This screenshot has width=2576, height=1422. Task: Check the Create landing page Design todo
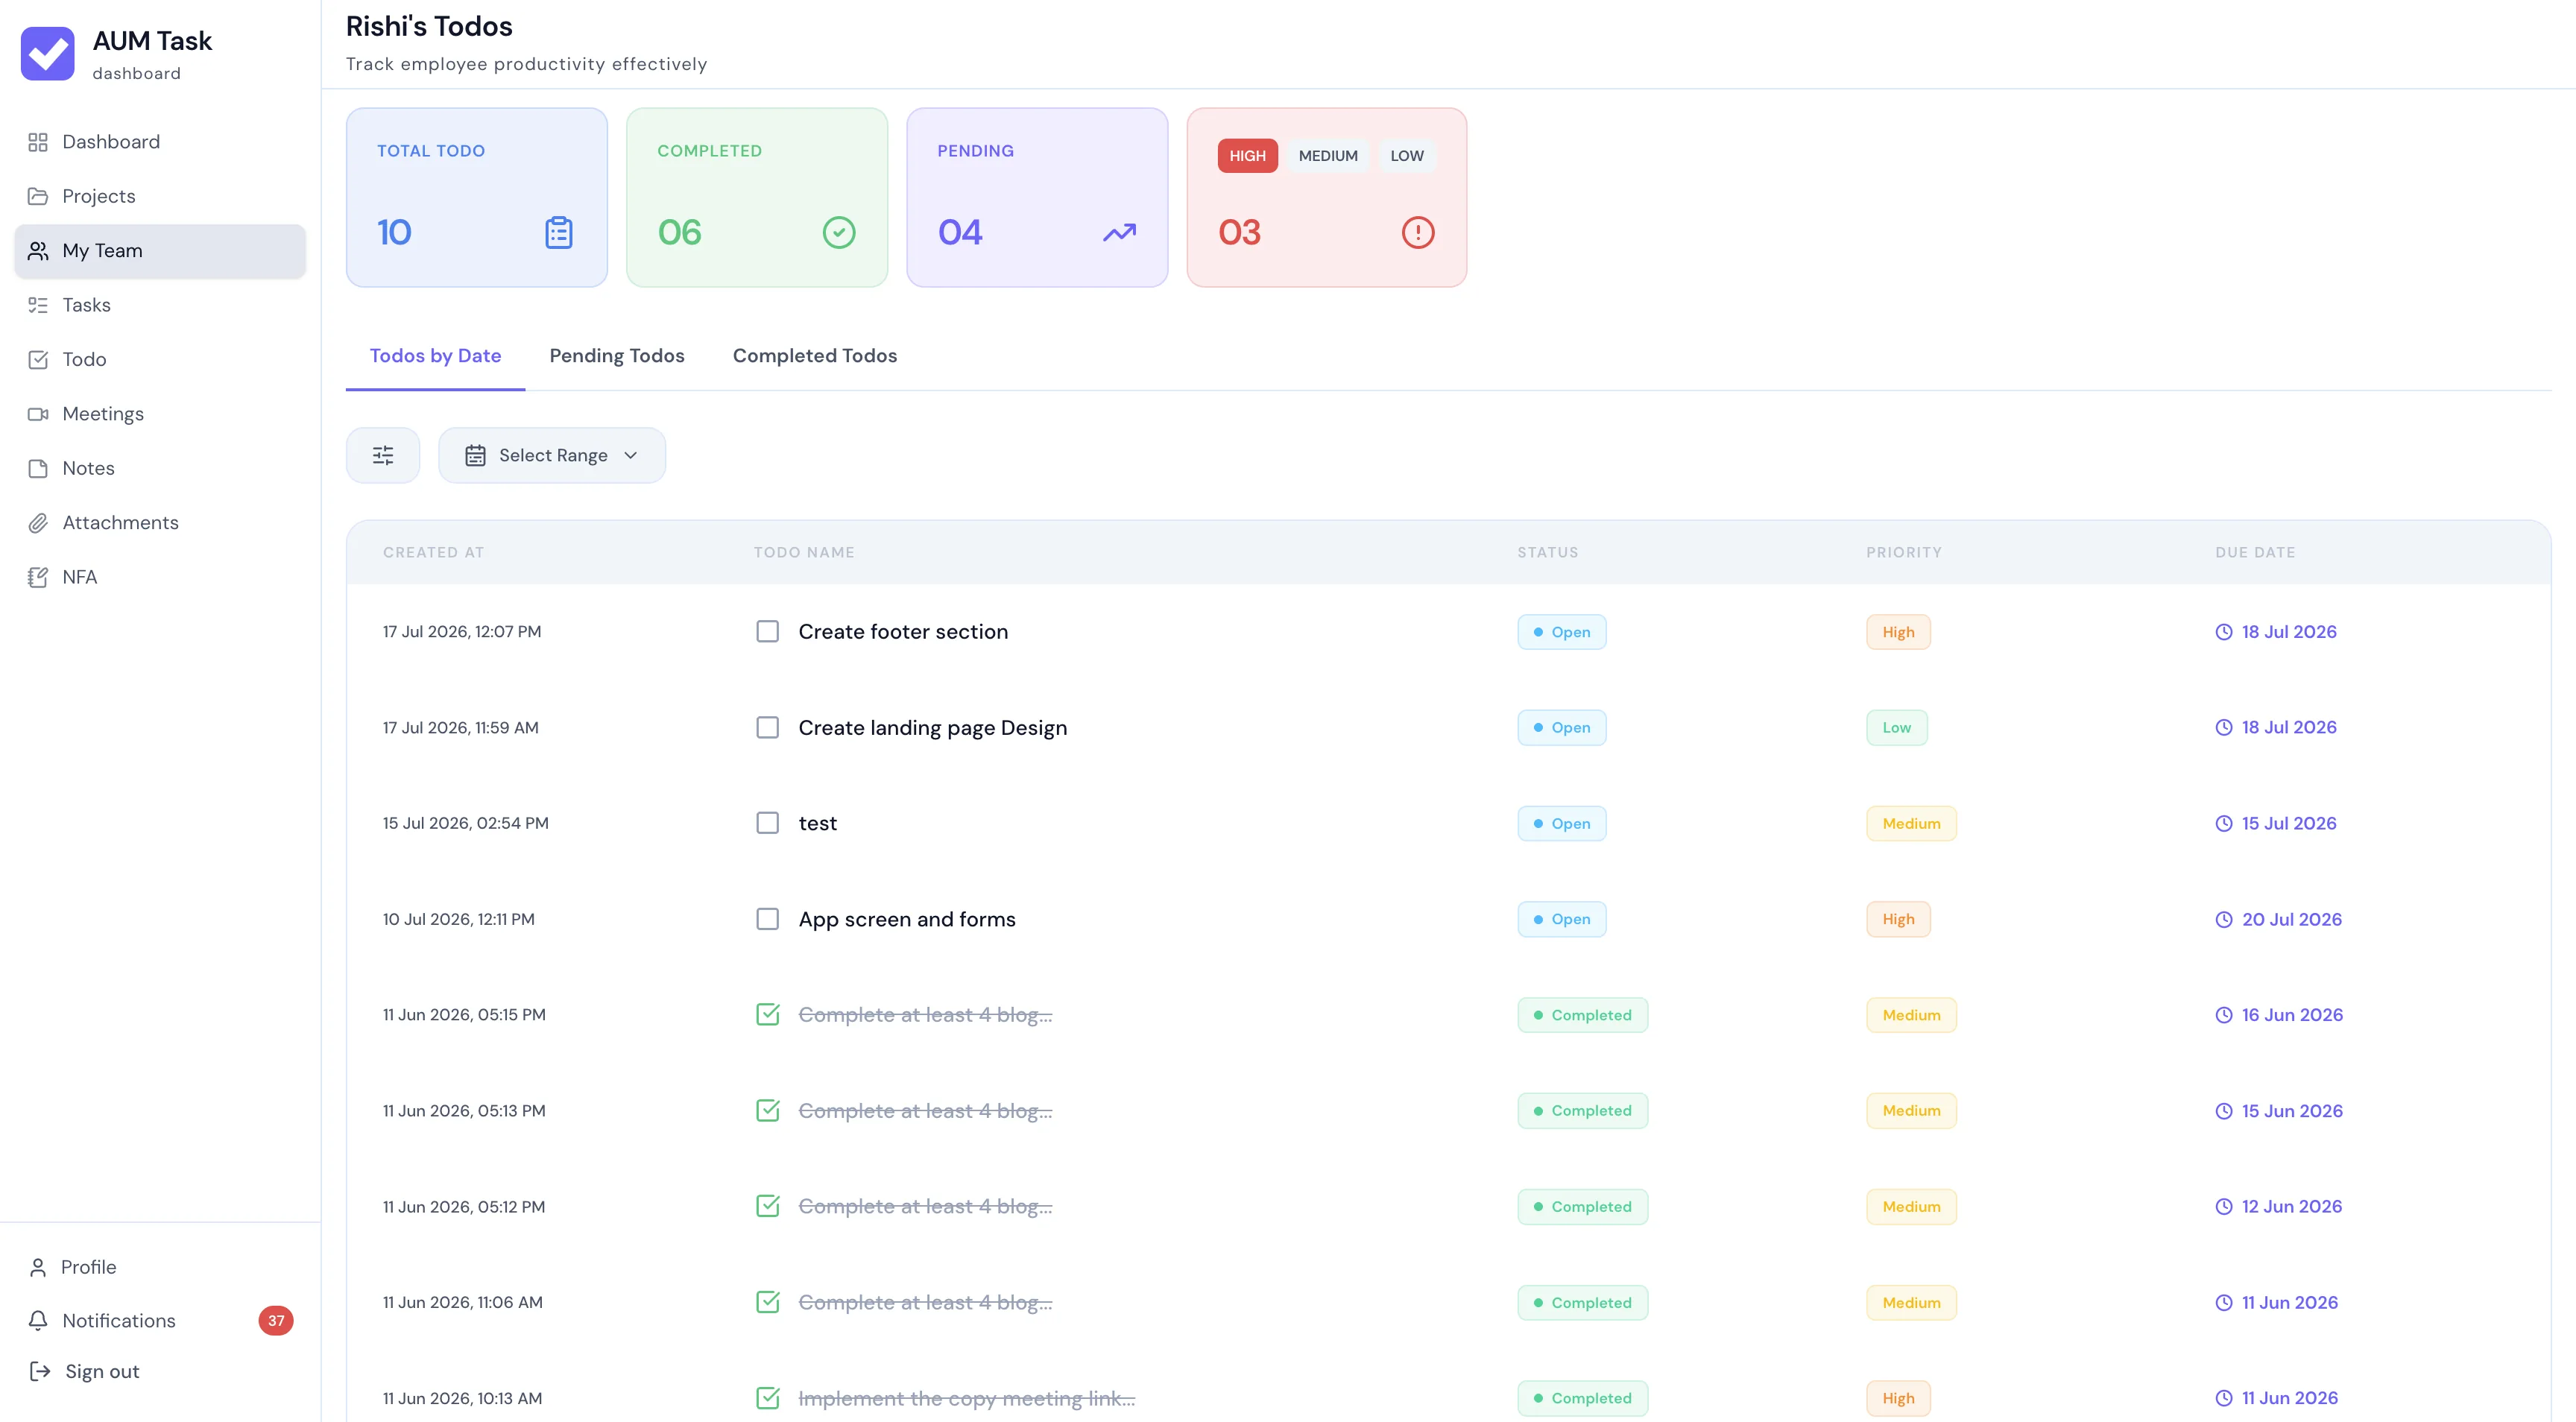[x=767, y=728]
